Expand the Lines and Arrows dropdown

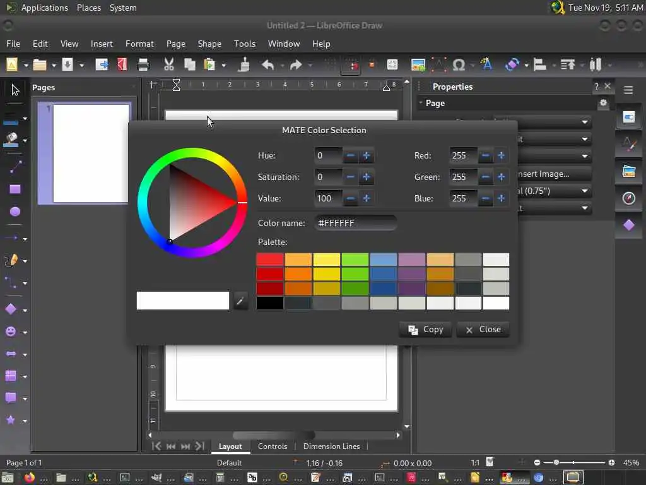[x=25, y=239]
